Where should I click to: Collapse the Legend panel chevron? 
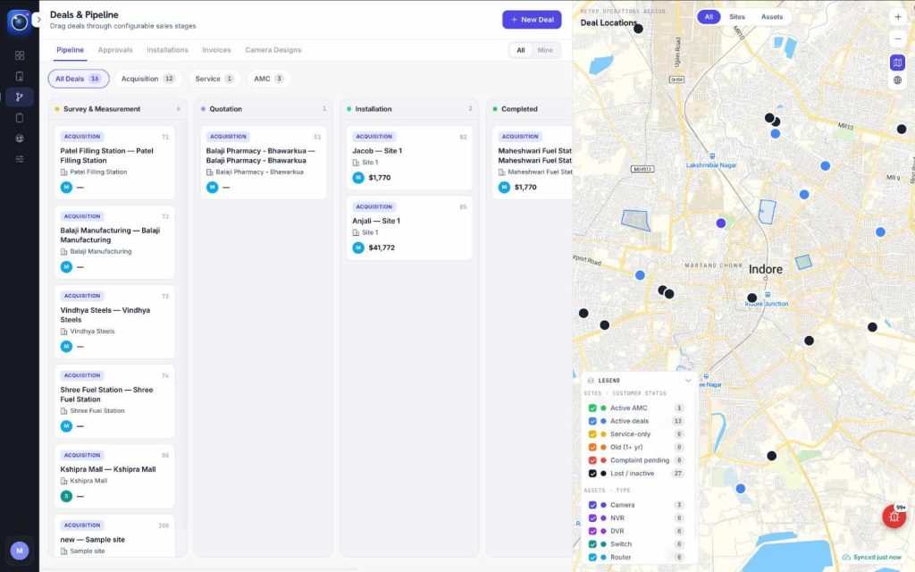pos(688,381)
